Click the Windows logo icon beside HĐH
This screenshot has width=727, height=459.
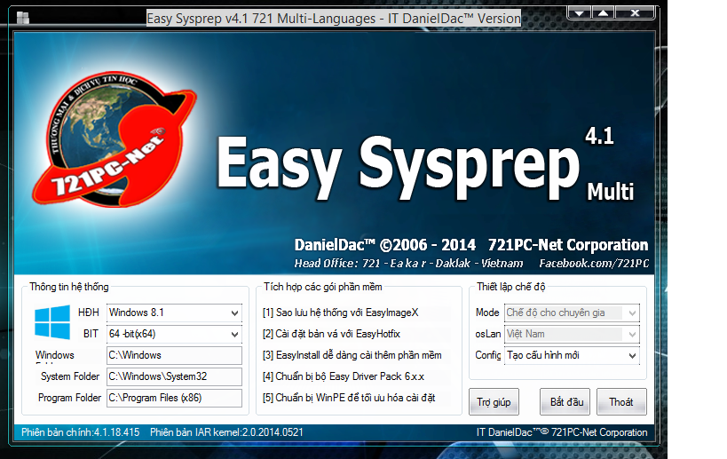[x=52, y=322]
